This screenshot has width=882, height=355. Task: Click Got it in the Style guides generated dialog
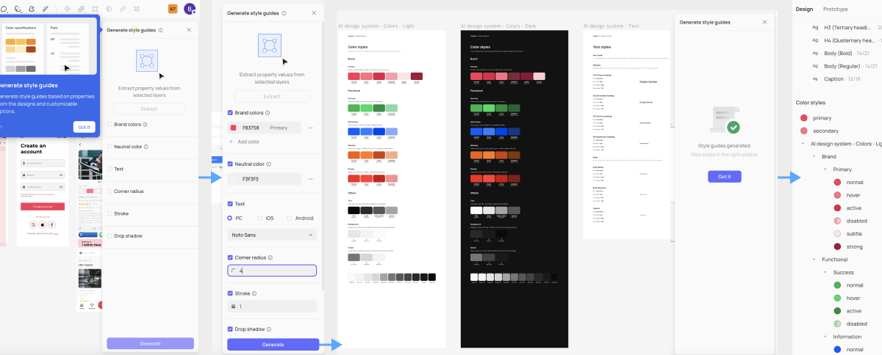(x=724, y=177)
